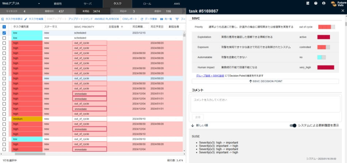347x163 pixels.
Task: Toggle the select-all checkbox in table header
Action: point(4,27)
